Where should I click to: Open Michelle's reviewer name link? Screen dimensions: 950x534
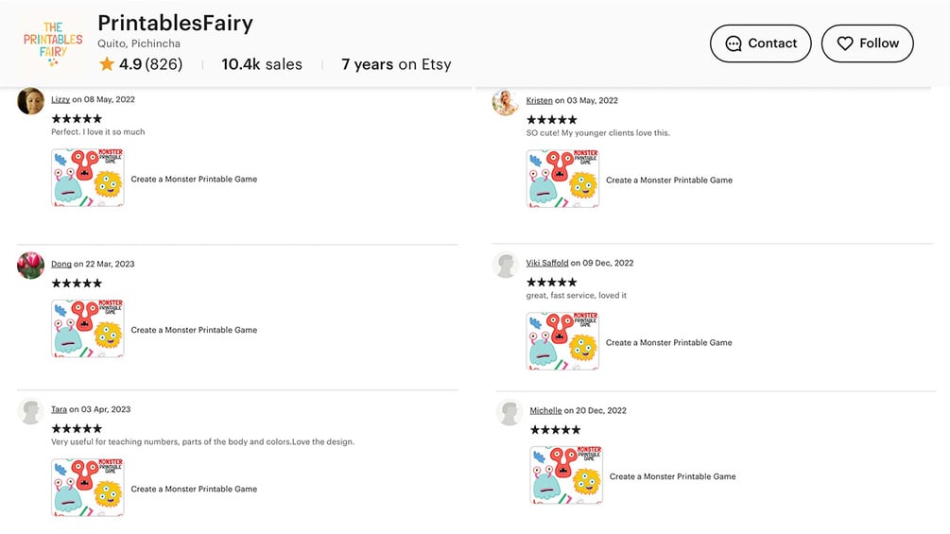(545, 410)
